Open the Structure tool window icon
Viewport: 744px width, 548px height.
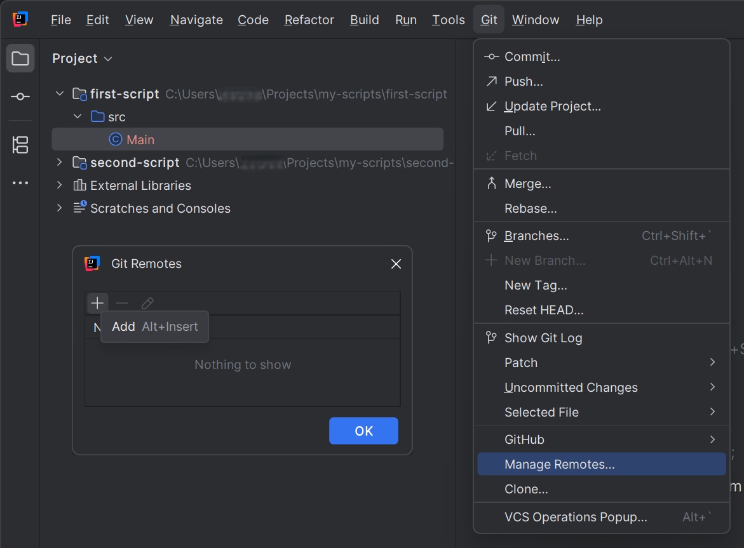(20, 145)
